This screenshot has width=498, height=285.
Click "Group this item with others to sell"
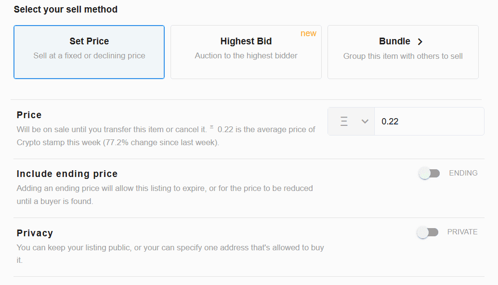[x=403, y=56]
